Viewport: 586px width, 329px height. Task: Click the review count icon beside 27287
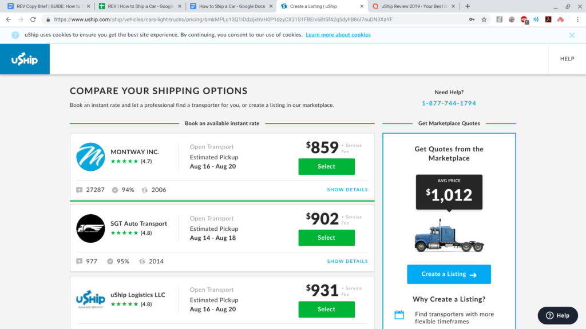tap(79, 189)
